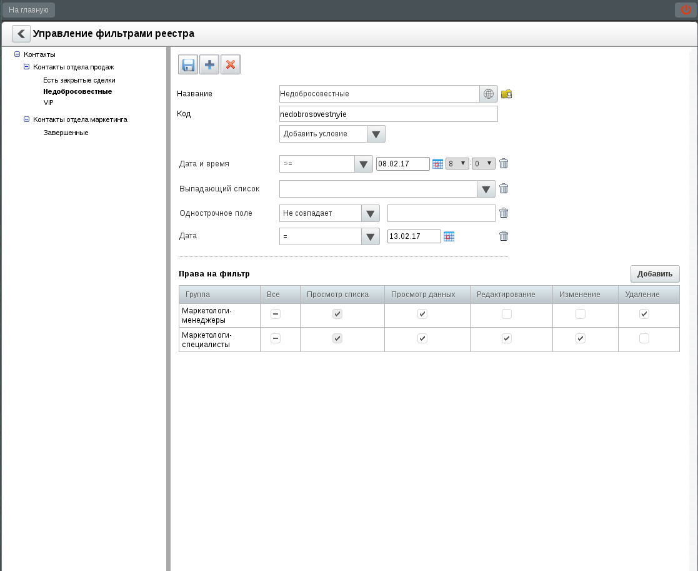Viewport: 698px width, 571px height.
Task: Disable Изменение for Маркетологи-специалисты
Action: point(581,338)
